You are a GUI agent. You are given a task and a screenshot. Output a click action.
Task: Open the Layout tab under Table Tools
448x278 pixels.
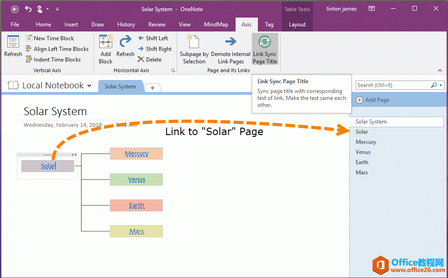pos(297,25)
